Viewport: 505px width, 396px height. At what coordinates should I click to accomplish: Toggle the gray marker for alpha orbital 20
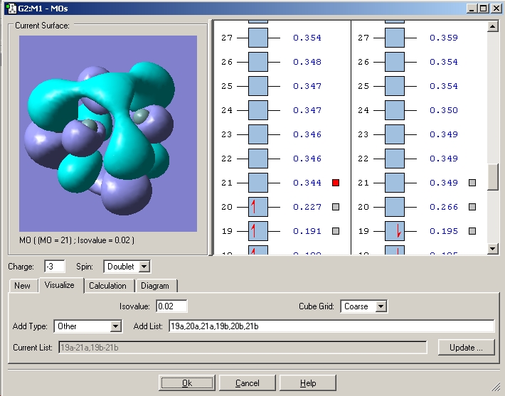click(336, 207)
